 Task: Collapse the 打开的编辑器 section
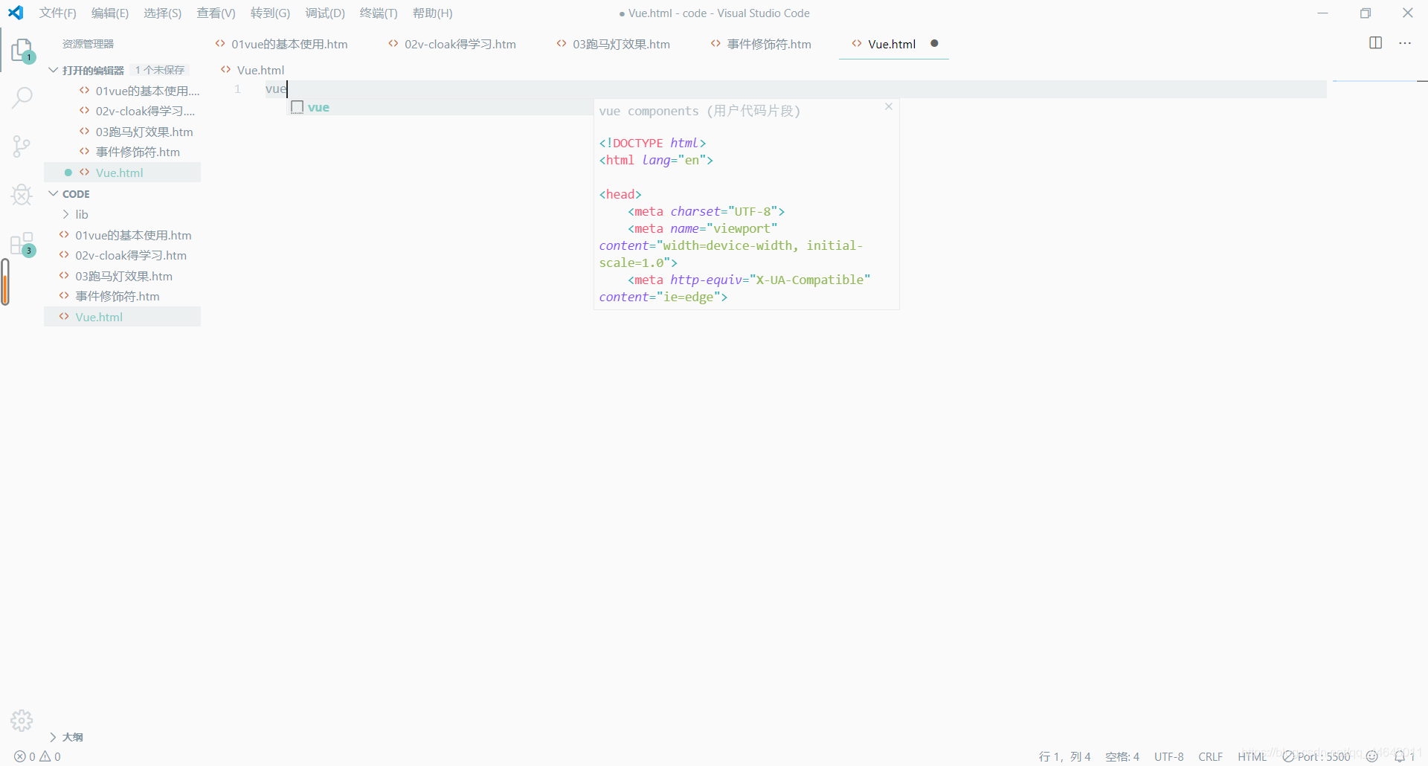[x=53, y=70]
